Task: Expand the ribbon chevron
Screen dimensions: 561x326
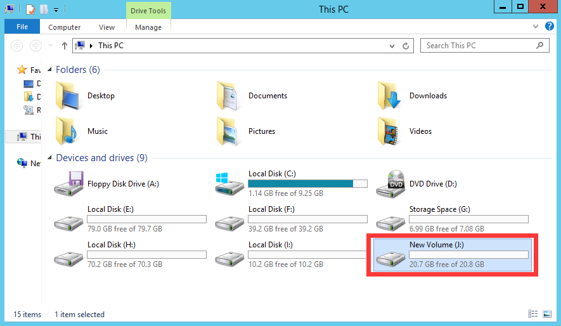Action: tap(536, 26)
